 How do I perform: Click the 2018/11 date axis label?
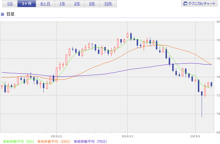[57, 136]
